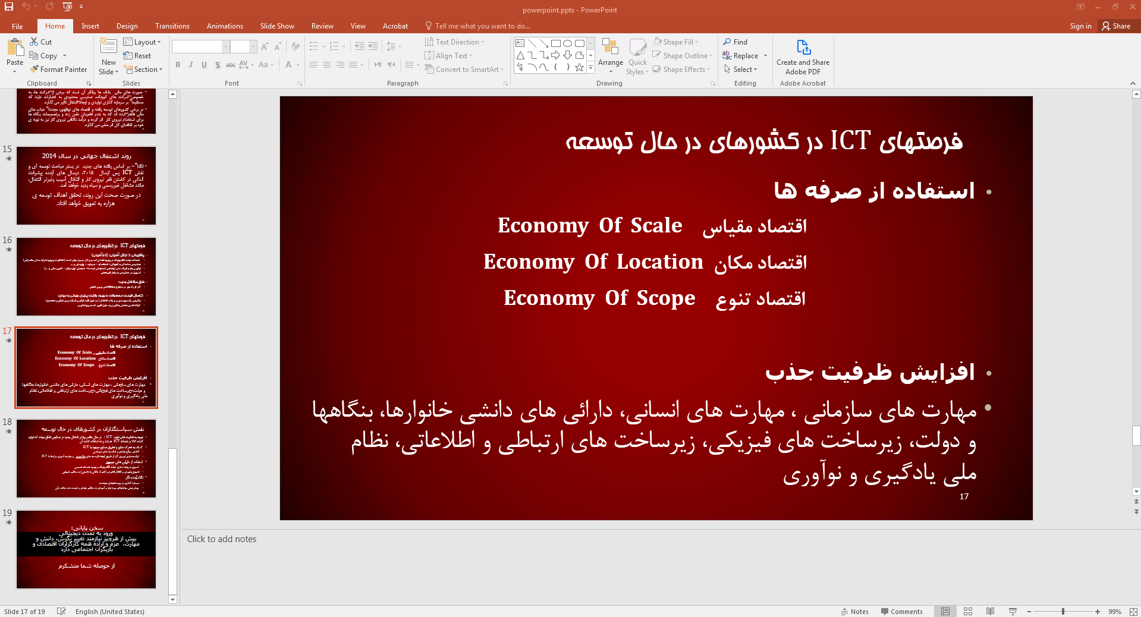Zoom out with the minus button

(x=1029, y=612)
